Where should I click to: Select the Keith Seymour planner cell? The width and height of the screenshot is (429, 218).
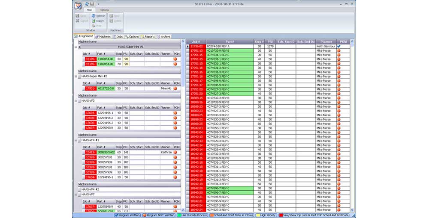(326, 46)
